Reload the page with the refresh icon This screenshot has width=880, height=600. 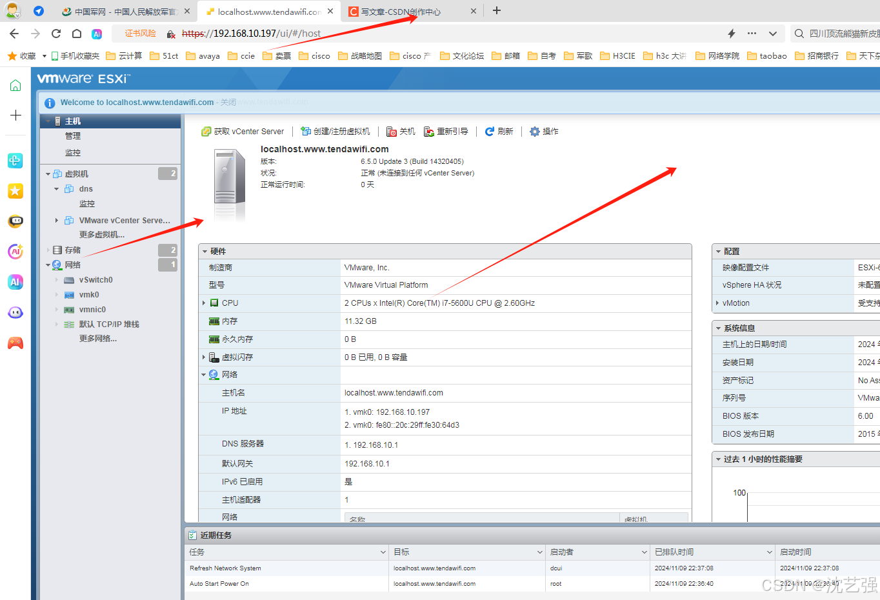tap(56, 34)
